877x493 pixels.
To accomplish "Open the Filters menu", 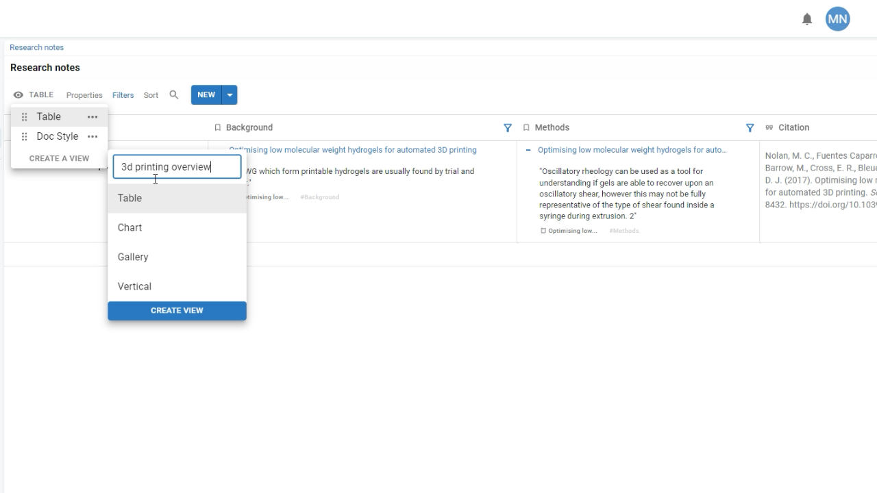I will (x=123, y=94).
